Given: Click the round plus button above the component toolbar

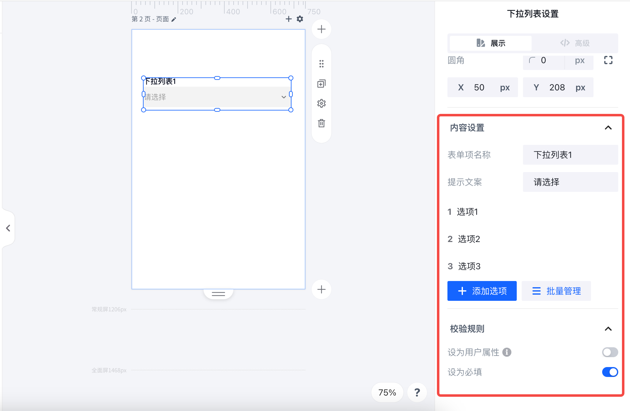Looking at the screenshot, I should point(321,29).
